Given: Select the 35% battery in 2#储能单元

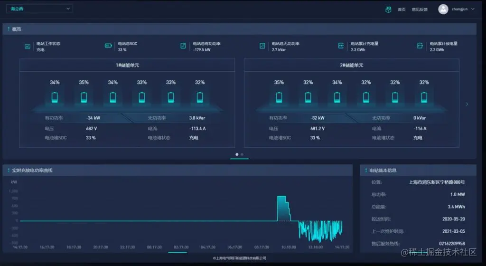Looking at the screenshot, I should [x=279, y=97].
